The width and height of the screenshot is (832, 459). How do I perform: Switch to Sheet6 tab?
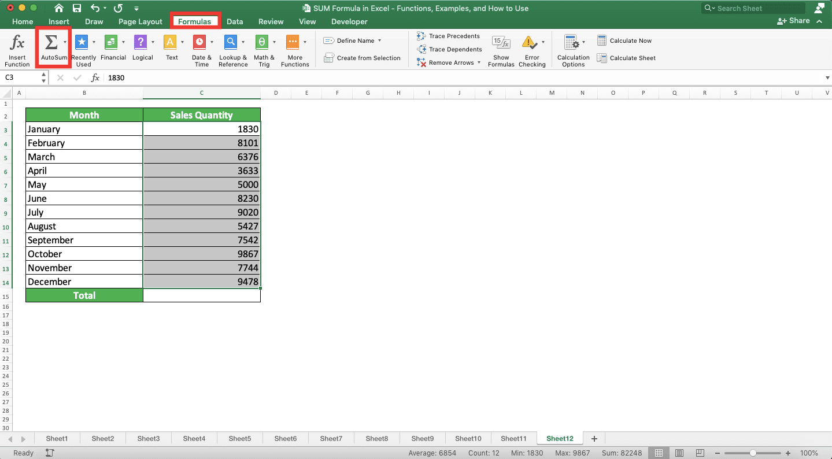(x=286, y=438)
